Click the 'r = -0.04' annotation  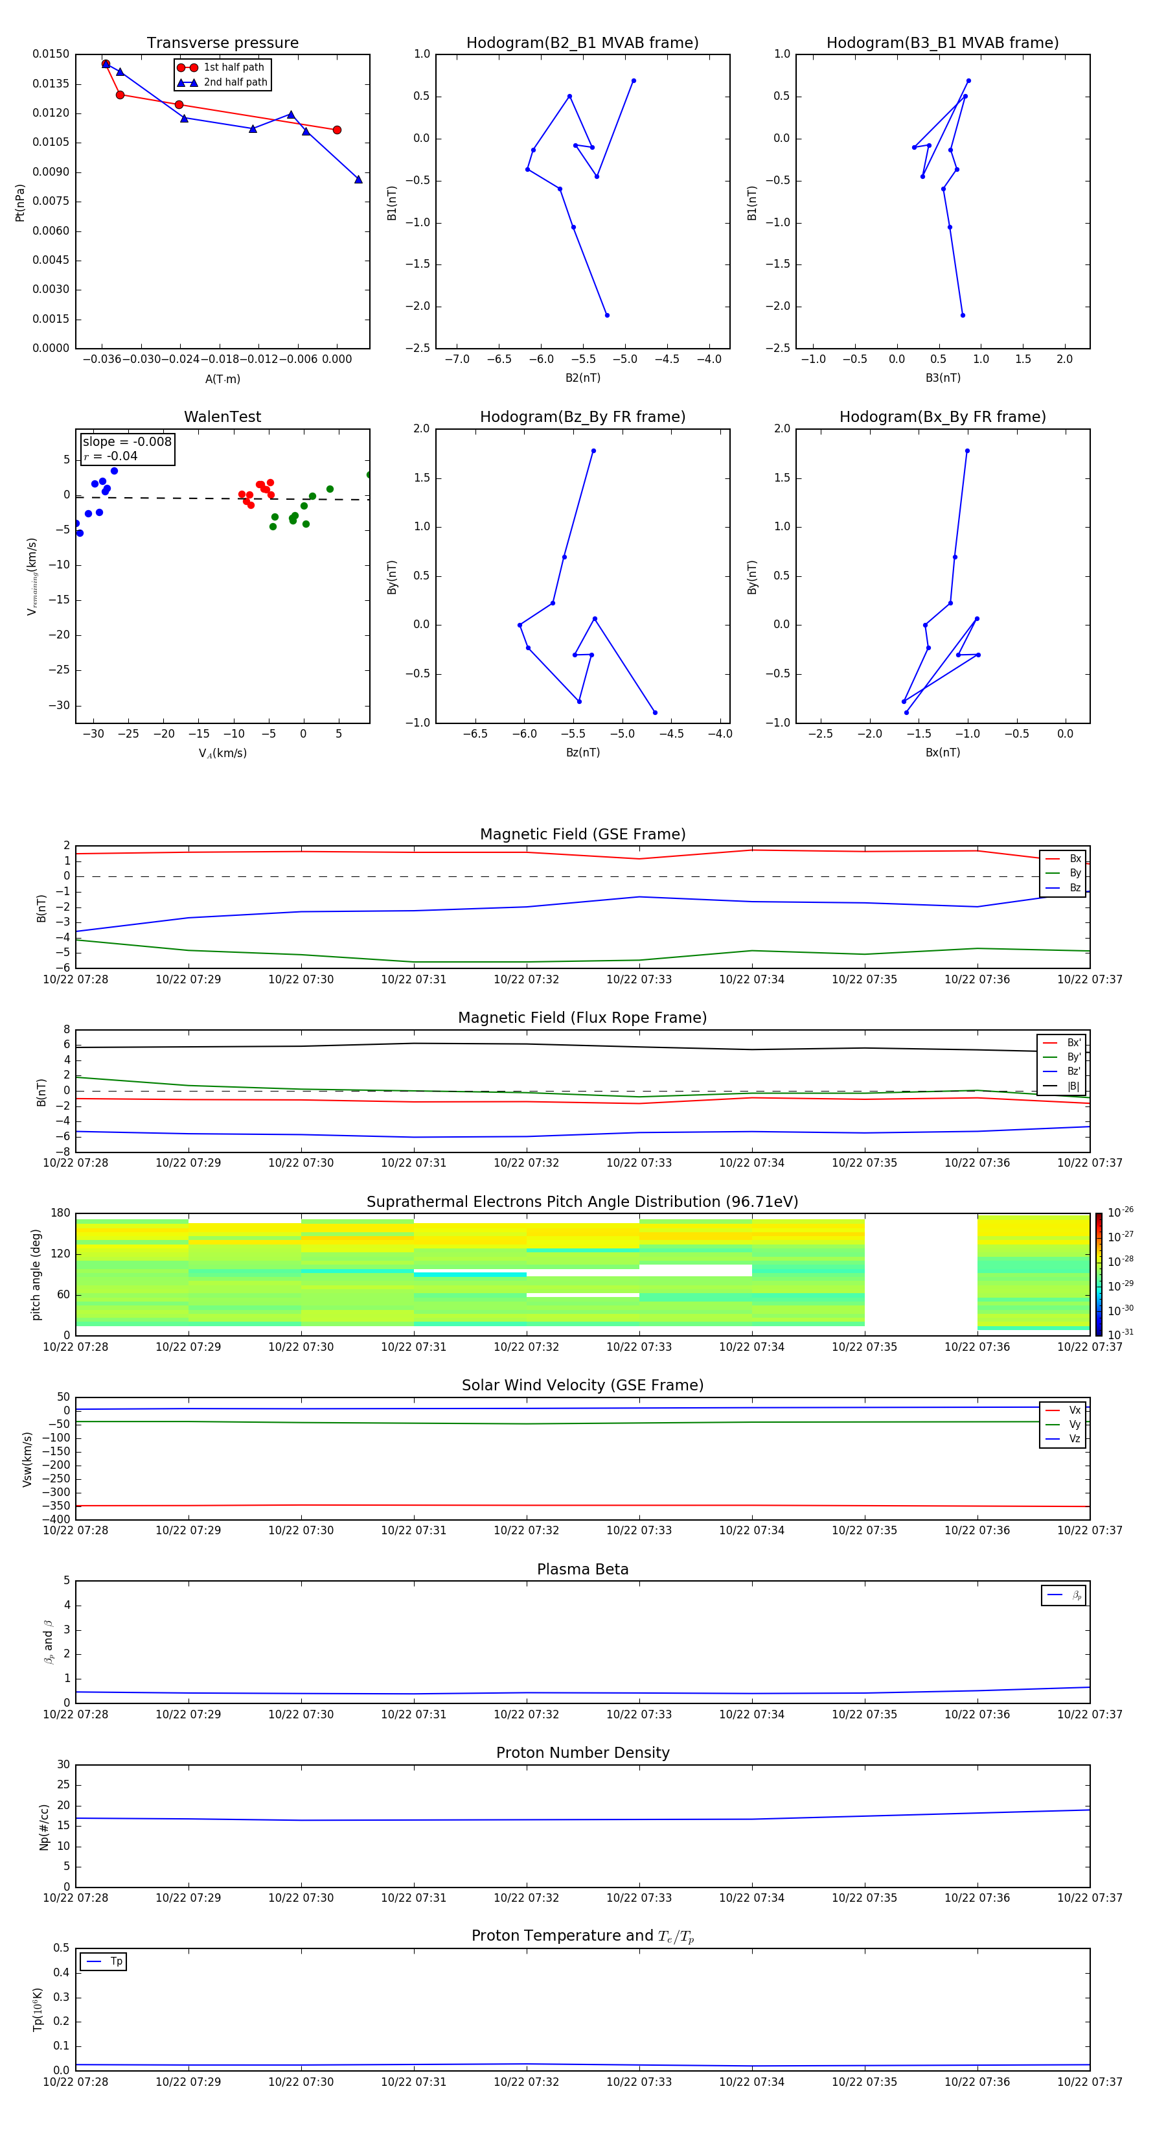pos(110,456)
